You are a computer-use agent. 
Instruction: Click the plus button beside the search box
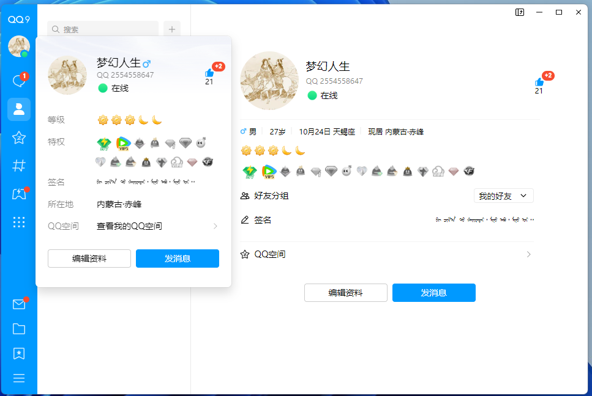click(172, 29)
